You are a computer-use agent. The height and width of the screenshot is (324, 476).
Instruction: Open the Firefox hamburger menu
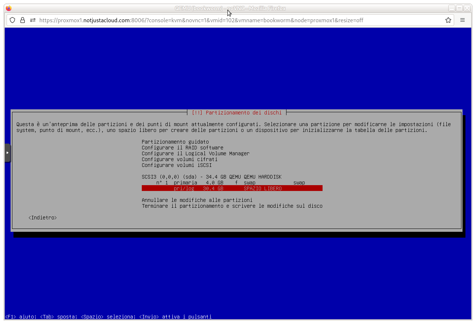coord(463,20)
